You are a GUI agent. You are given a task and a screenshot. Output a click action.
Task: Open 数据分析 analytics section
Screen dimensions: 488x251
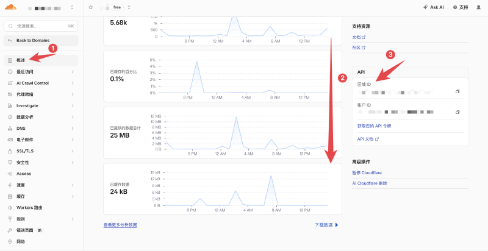pos(25,117)
